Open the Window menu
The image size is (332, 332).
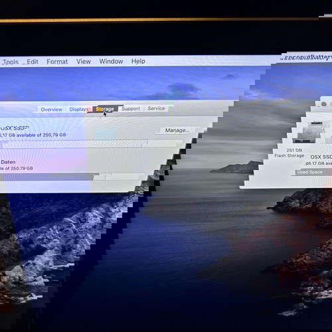click(111, 61)
